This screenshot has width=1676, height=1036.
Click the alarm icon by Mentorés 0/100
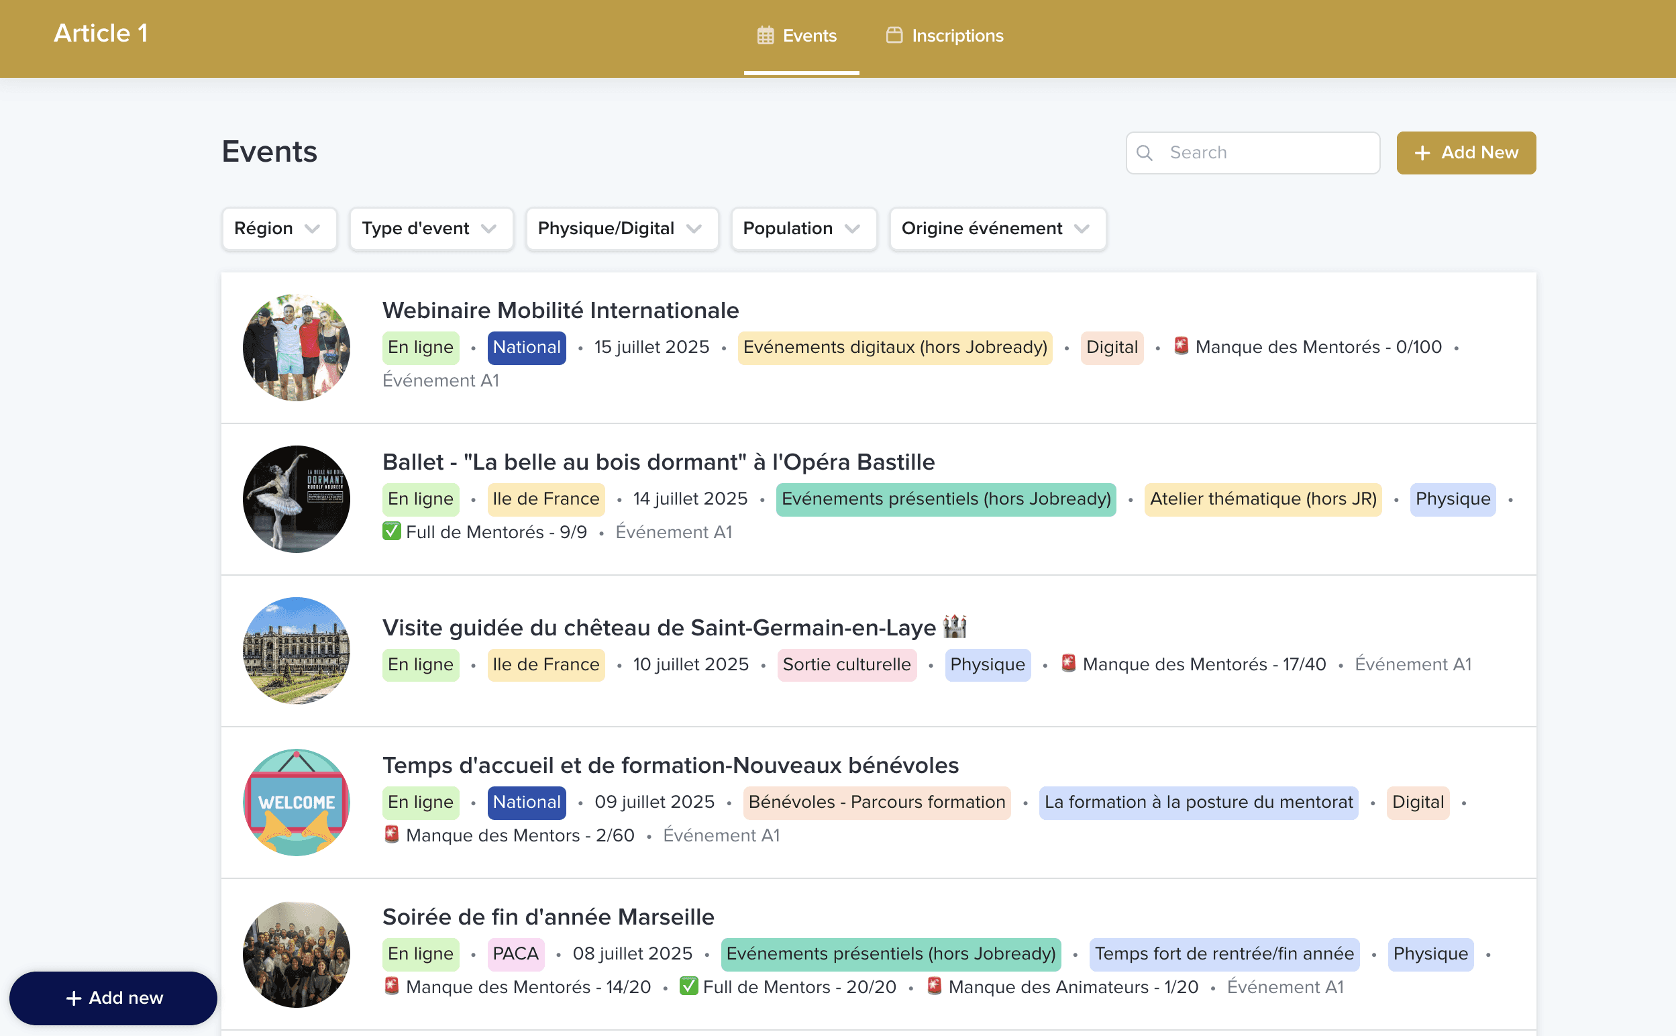point(1181,346)
